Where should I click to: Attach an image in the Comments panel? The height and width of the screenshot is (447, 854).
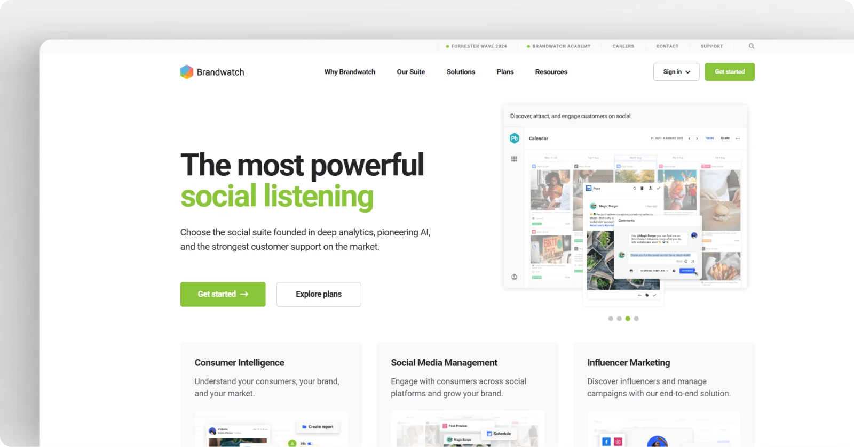631,271
